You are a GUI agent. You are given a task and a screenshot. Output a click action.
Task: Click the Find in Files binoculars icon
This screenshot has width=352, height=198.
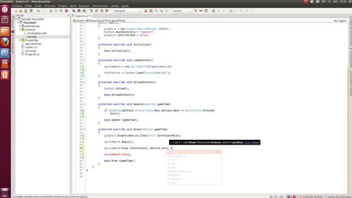pos(79,11)
